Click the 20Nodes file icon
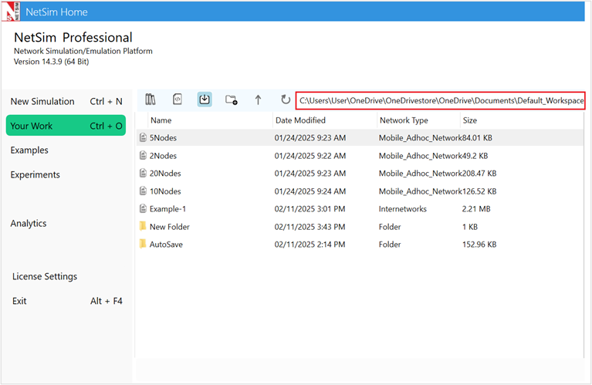Viewport: 592px width, 385px height. pos(143,173)
